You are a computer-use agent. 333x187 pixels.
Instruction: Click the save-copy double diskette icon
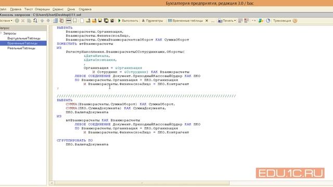click(x=106, y=21)
